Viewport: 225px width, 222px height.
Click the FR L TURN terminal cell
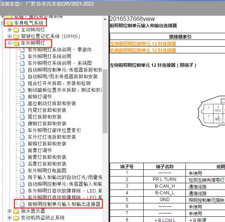(165, 179)
